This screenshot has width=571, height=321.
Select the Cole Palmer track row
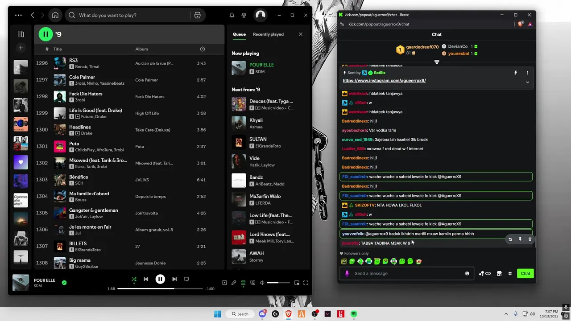[x=129, y=80]
